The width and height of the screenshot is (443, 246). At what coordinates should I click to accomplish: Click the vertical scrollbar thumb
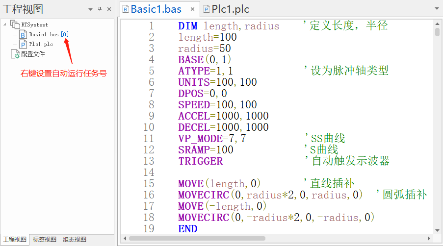pyautogui.click(x=437, y=32)
